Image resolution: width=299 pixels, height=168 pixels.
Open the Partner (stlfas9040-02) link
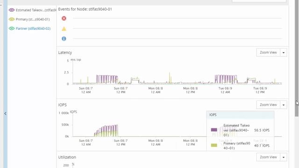point(33,28)
